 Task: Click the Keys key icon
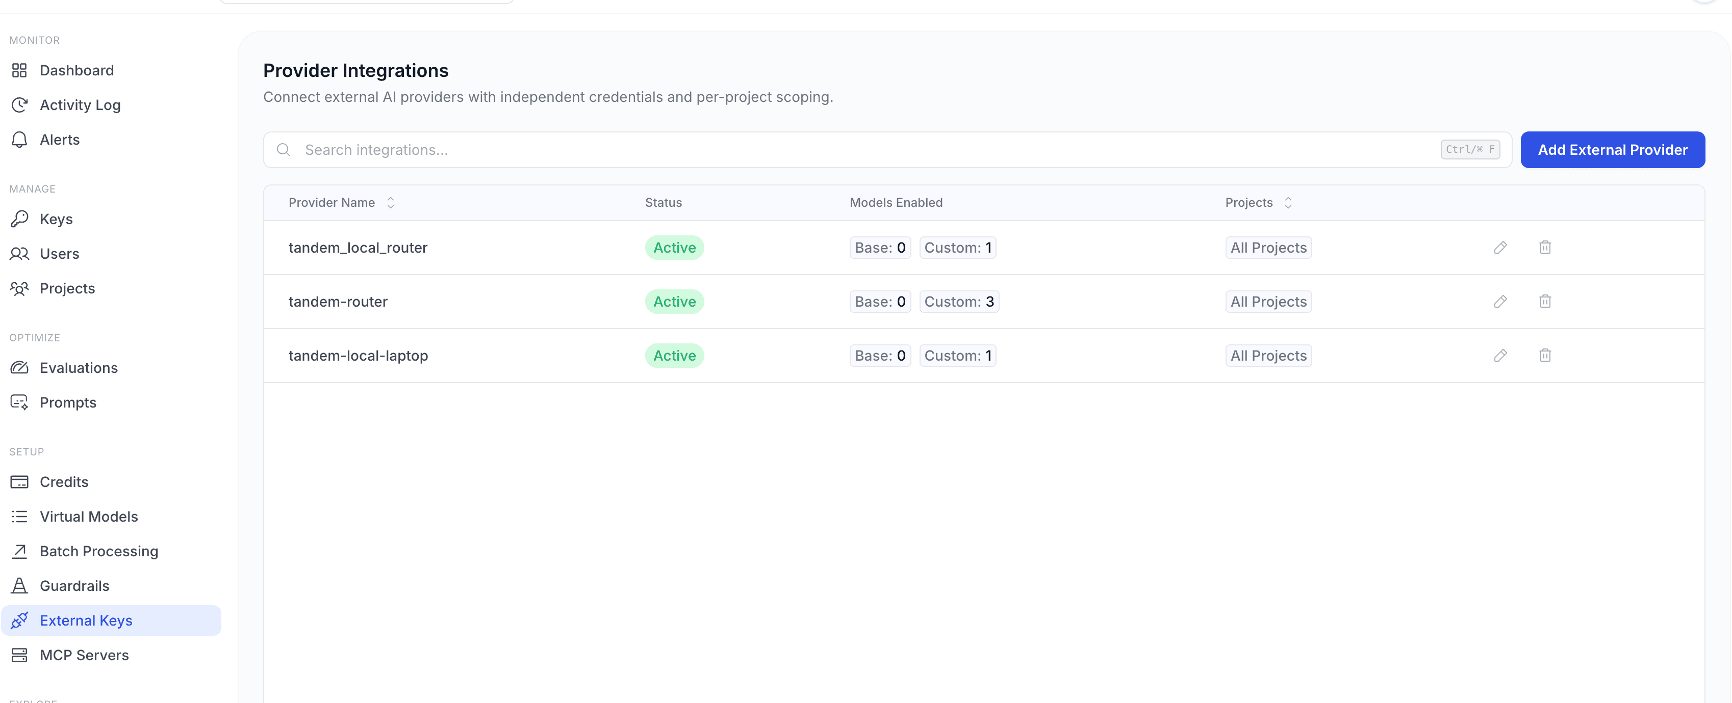[19, 219]
